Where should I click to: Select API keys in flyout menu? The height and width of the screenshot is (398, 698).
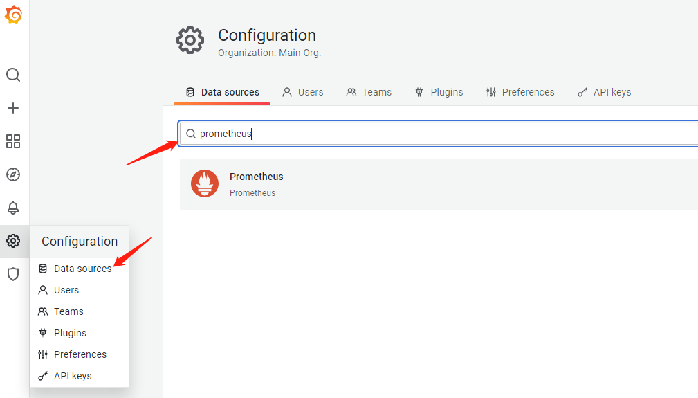(x=73, y=376)
